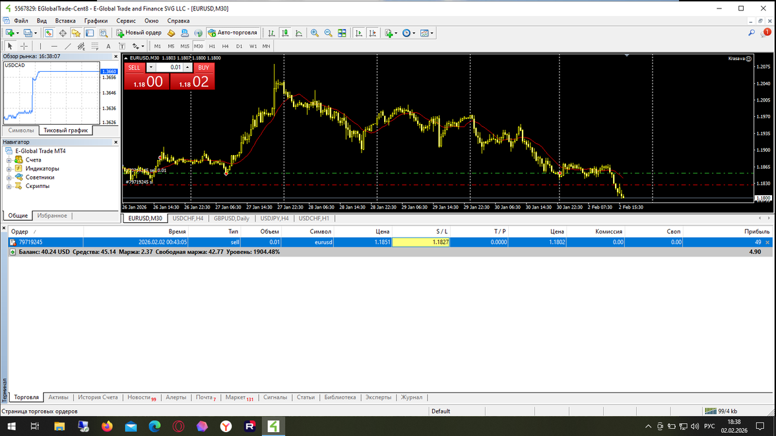This screenshot has width=776, height=436.
Task: Open the periodicity clock dropdown
Action: click(414, 32)
